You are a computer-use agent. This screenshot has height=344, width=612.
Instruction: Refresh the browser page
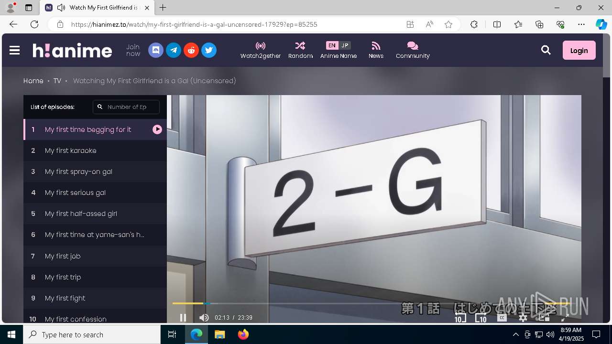34,24
